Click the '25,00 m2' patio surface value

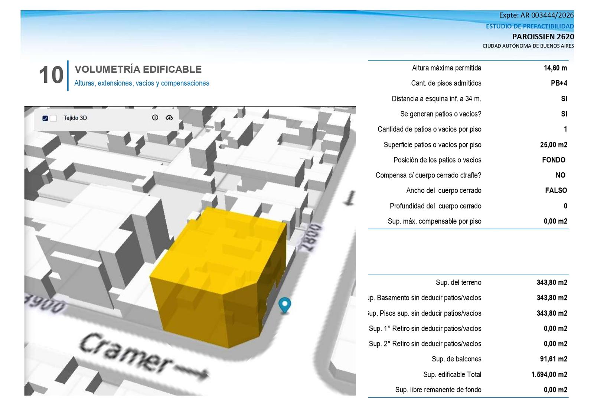[554, 145]
